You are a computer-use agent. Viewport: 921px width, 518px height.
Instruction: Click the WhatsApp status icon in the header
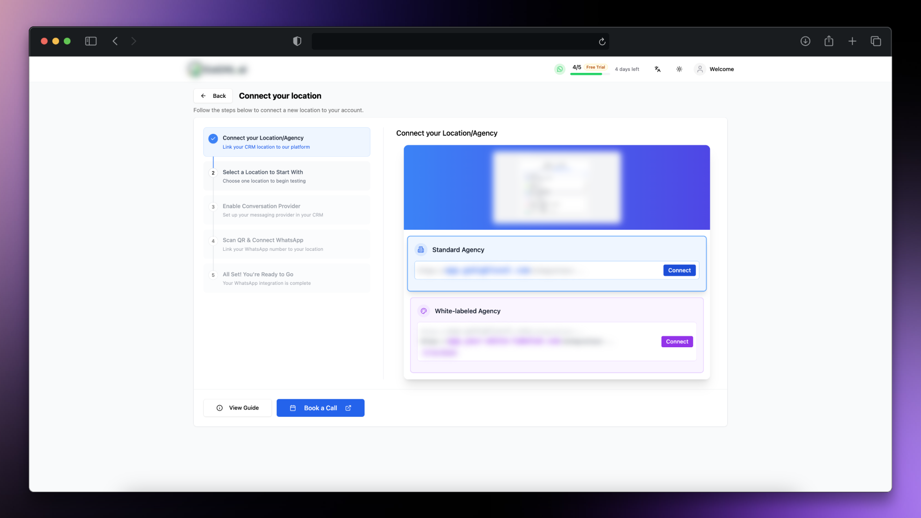559,69
